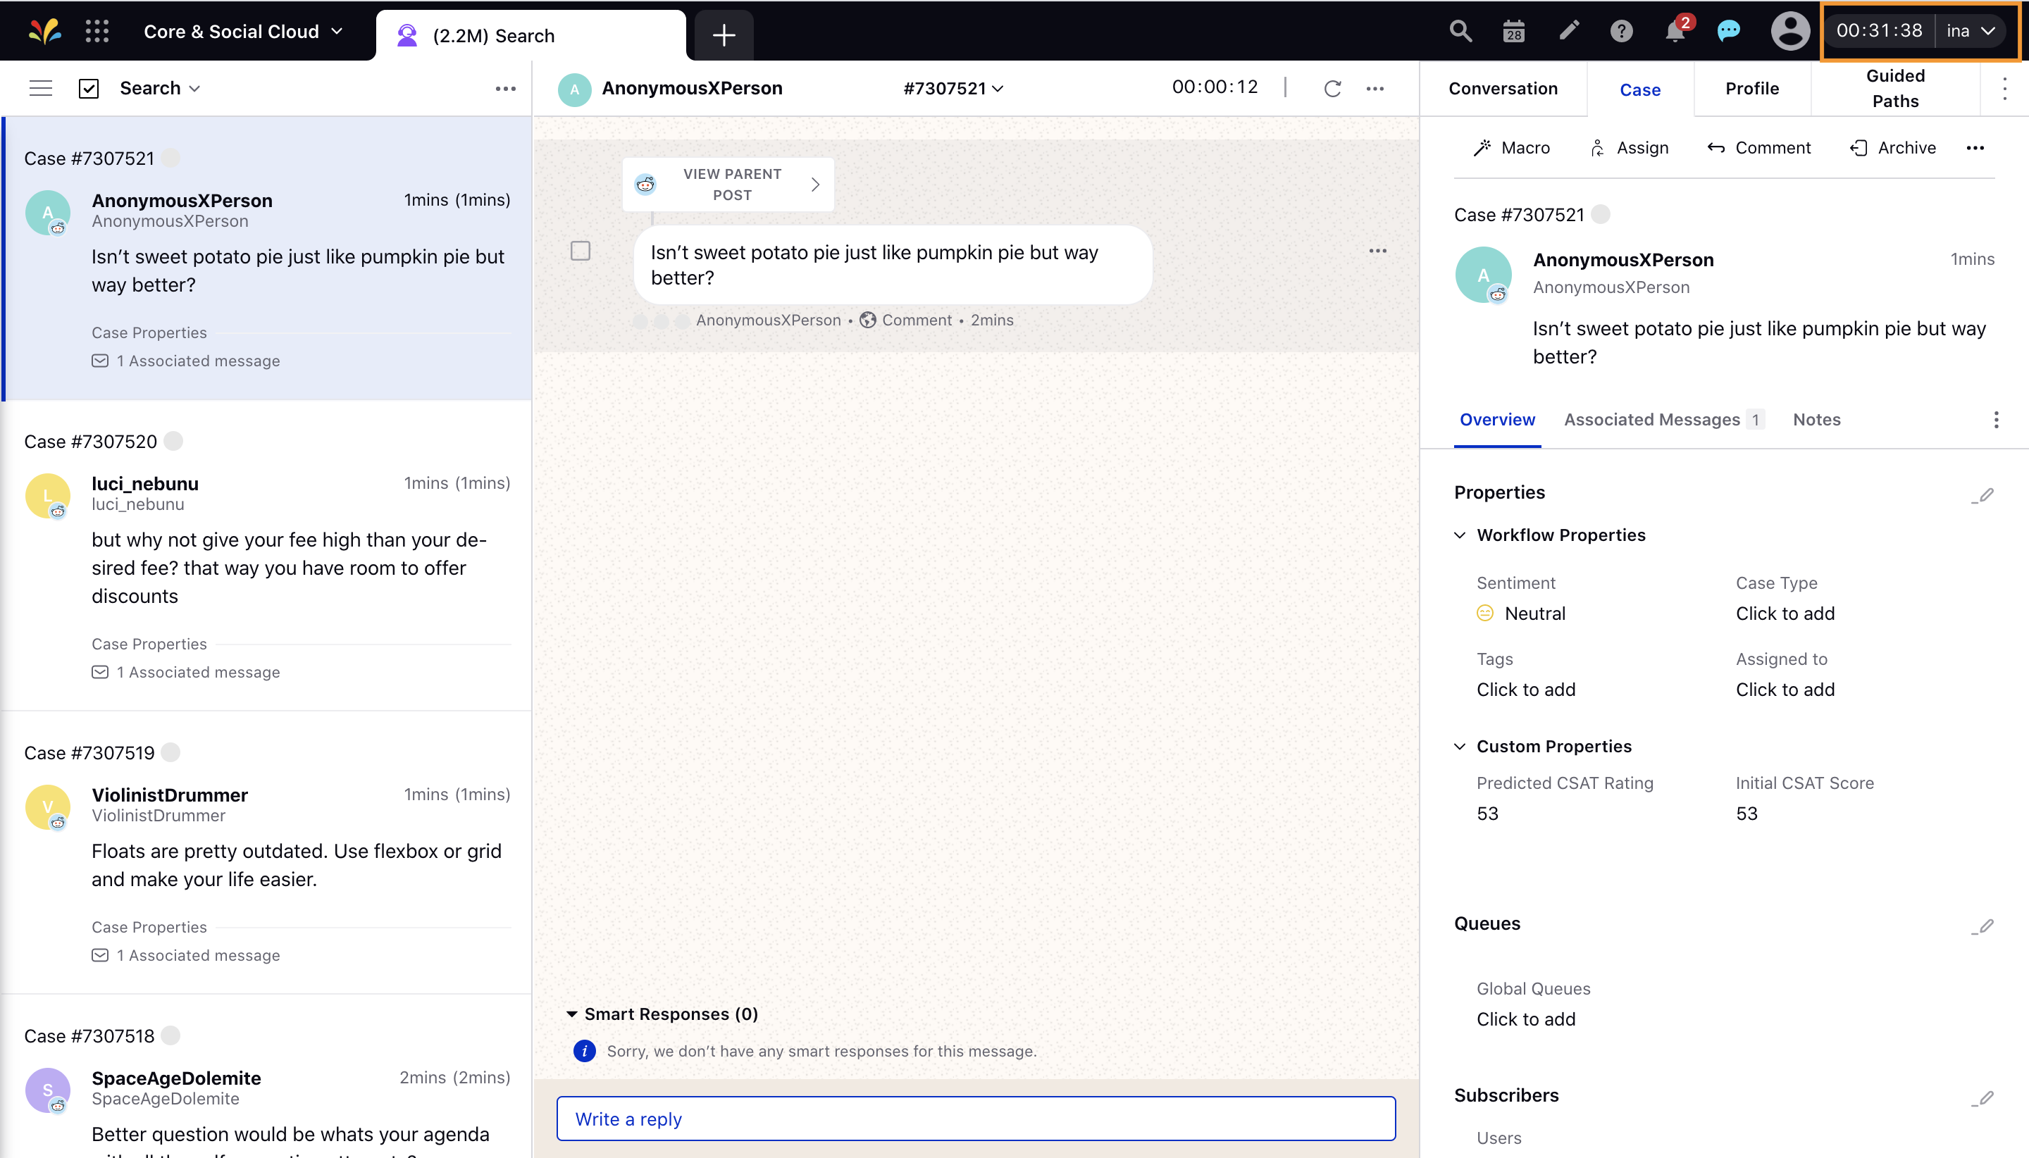
Task: Toggle the checkbox next to the message
Action: pyautogui.click(x=580, y=251)
